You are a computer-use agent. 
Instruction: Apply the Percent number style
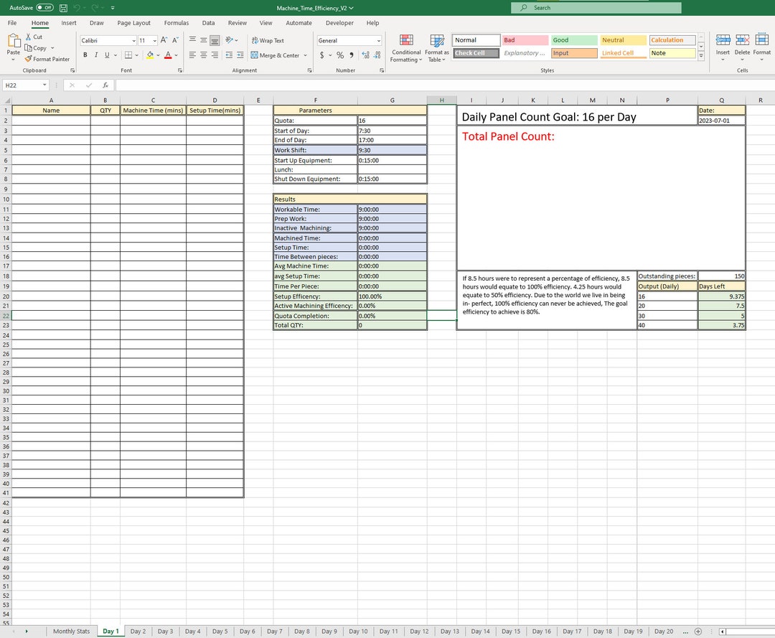click(339, 54)
